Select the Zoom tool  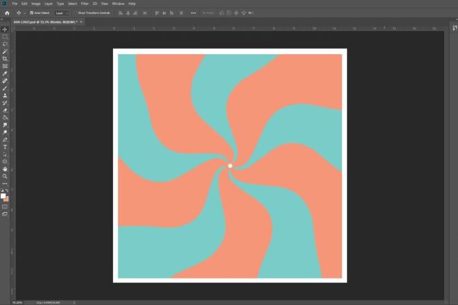pyautogui.click(x=5, y=176)
